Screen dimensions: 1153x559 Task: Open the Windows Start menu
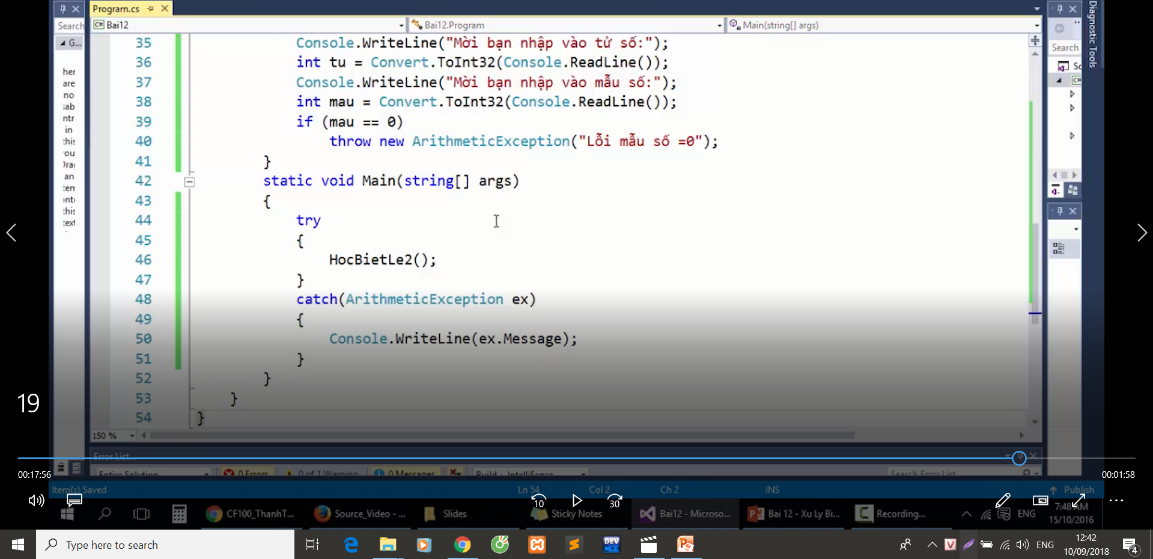click(18, 545)
